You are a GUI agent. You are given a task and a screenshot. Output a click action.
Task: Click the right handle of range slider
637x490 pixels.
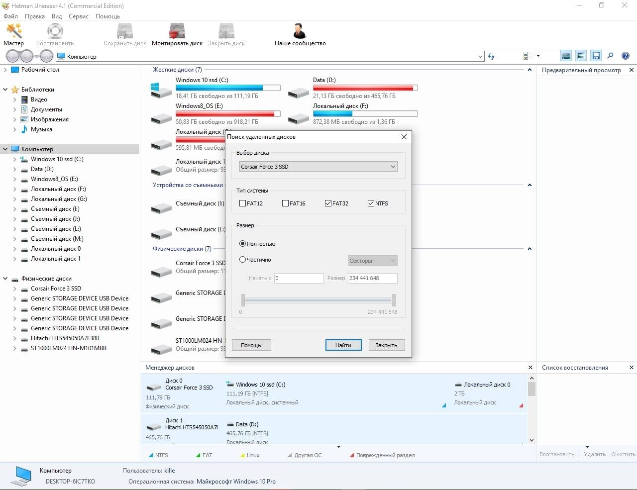click(x=394, y=300)
